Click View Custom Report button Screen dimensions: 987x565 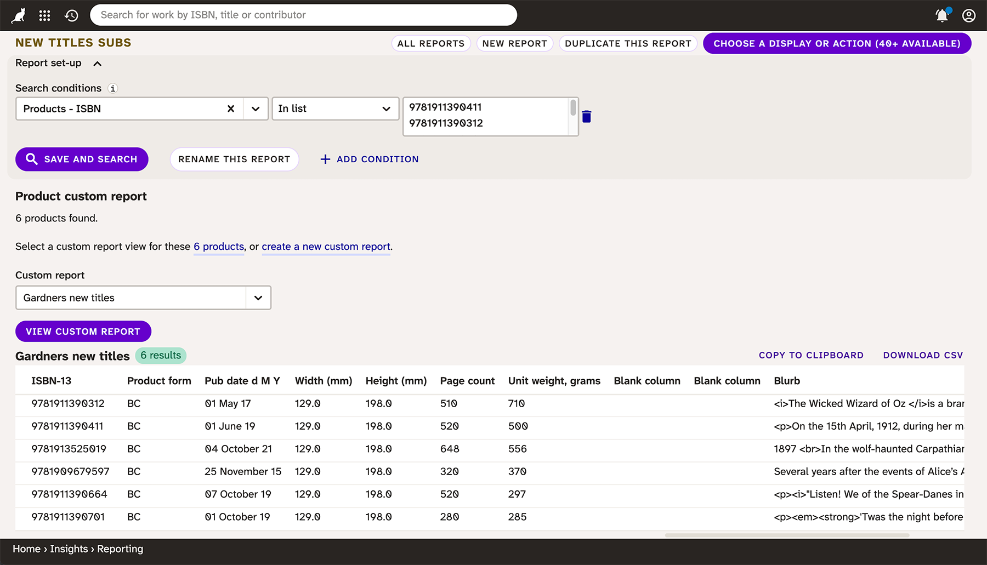(x=83, y=332)
